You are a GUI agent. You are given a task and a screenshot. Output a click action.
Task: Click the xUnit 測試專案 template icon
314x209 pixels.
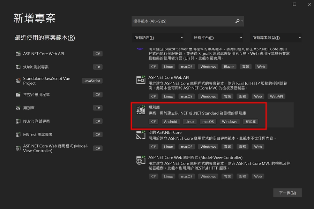[x=18, y=67]
